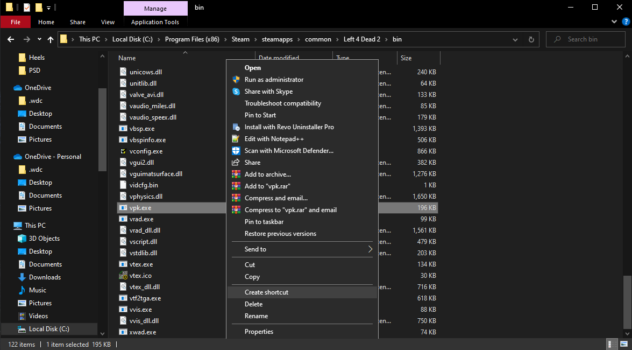Sort by Name column header
Image resolution: width=632 pixels, height=350 pixels.
(127, 58)
